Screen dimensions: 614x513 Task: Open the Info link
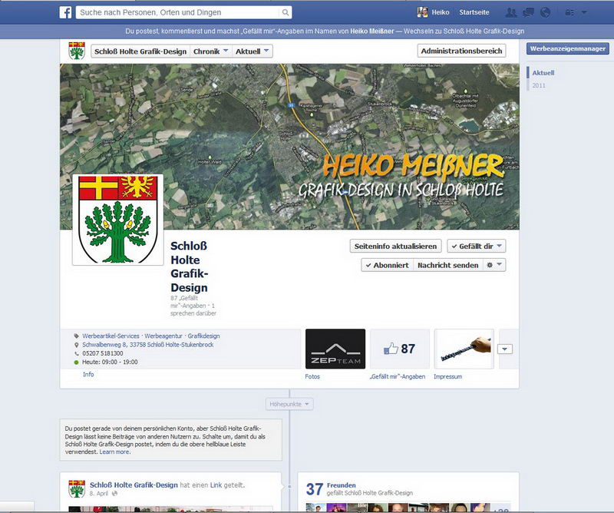tap(88, 375)
